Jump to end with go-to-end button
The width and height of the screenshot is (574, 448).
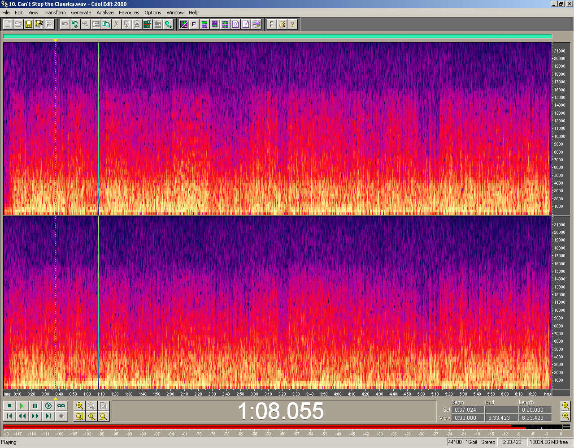tap(48, 416)
